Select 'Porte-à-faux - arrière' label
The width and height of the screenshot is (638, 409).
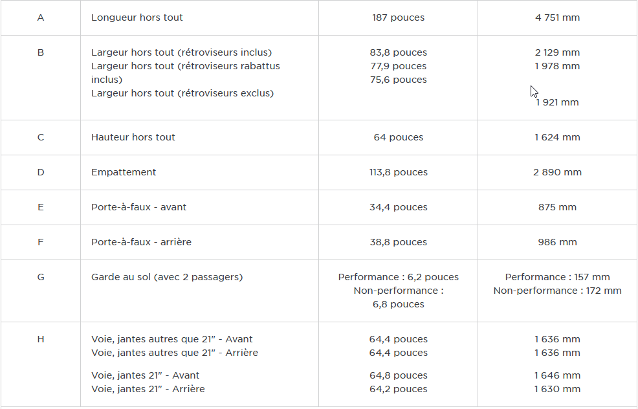tap(141, 242)
